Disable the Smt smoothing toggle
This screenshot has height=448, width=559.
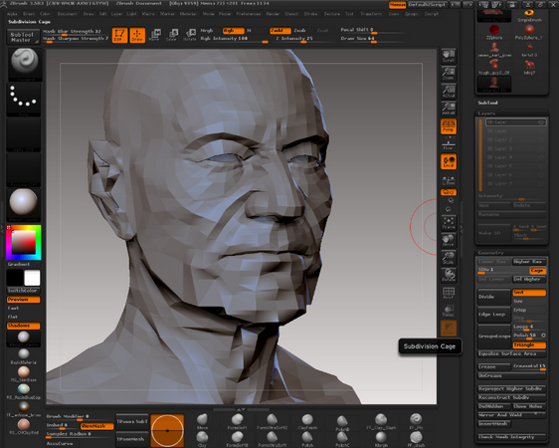point(529,293)
